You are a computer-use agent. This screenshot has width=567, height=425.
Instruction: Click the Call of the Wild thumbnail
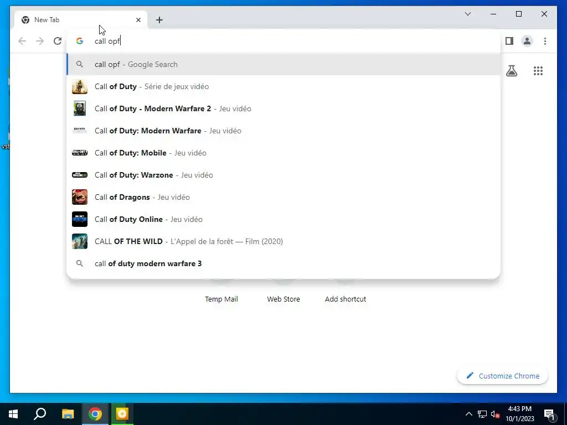pos(80,241)
